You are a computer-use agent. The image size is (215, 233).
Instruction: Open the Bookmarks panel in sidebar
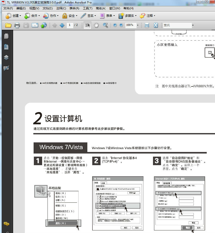[x=6, y=47]
